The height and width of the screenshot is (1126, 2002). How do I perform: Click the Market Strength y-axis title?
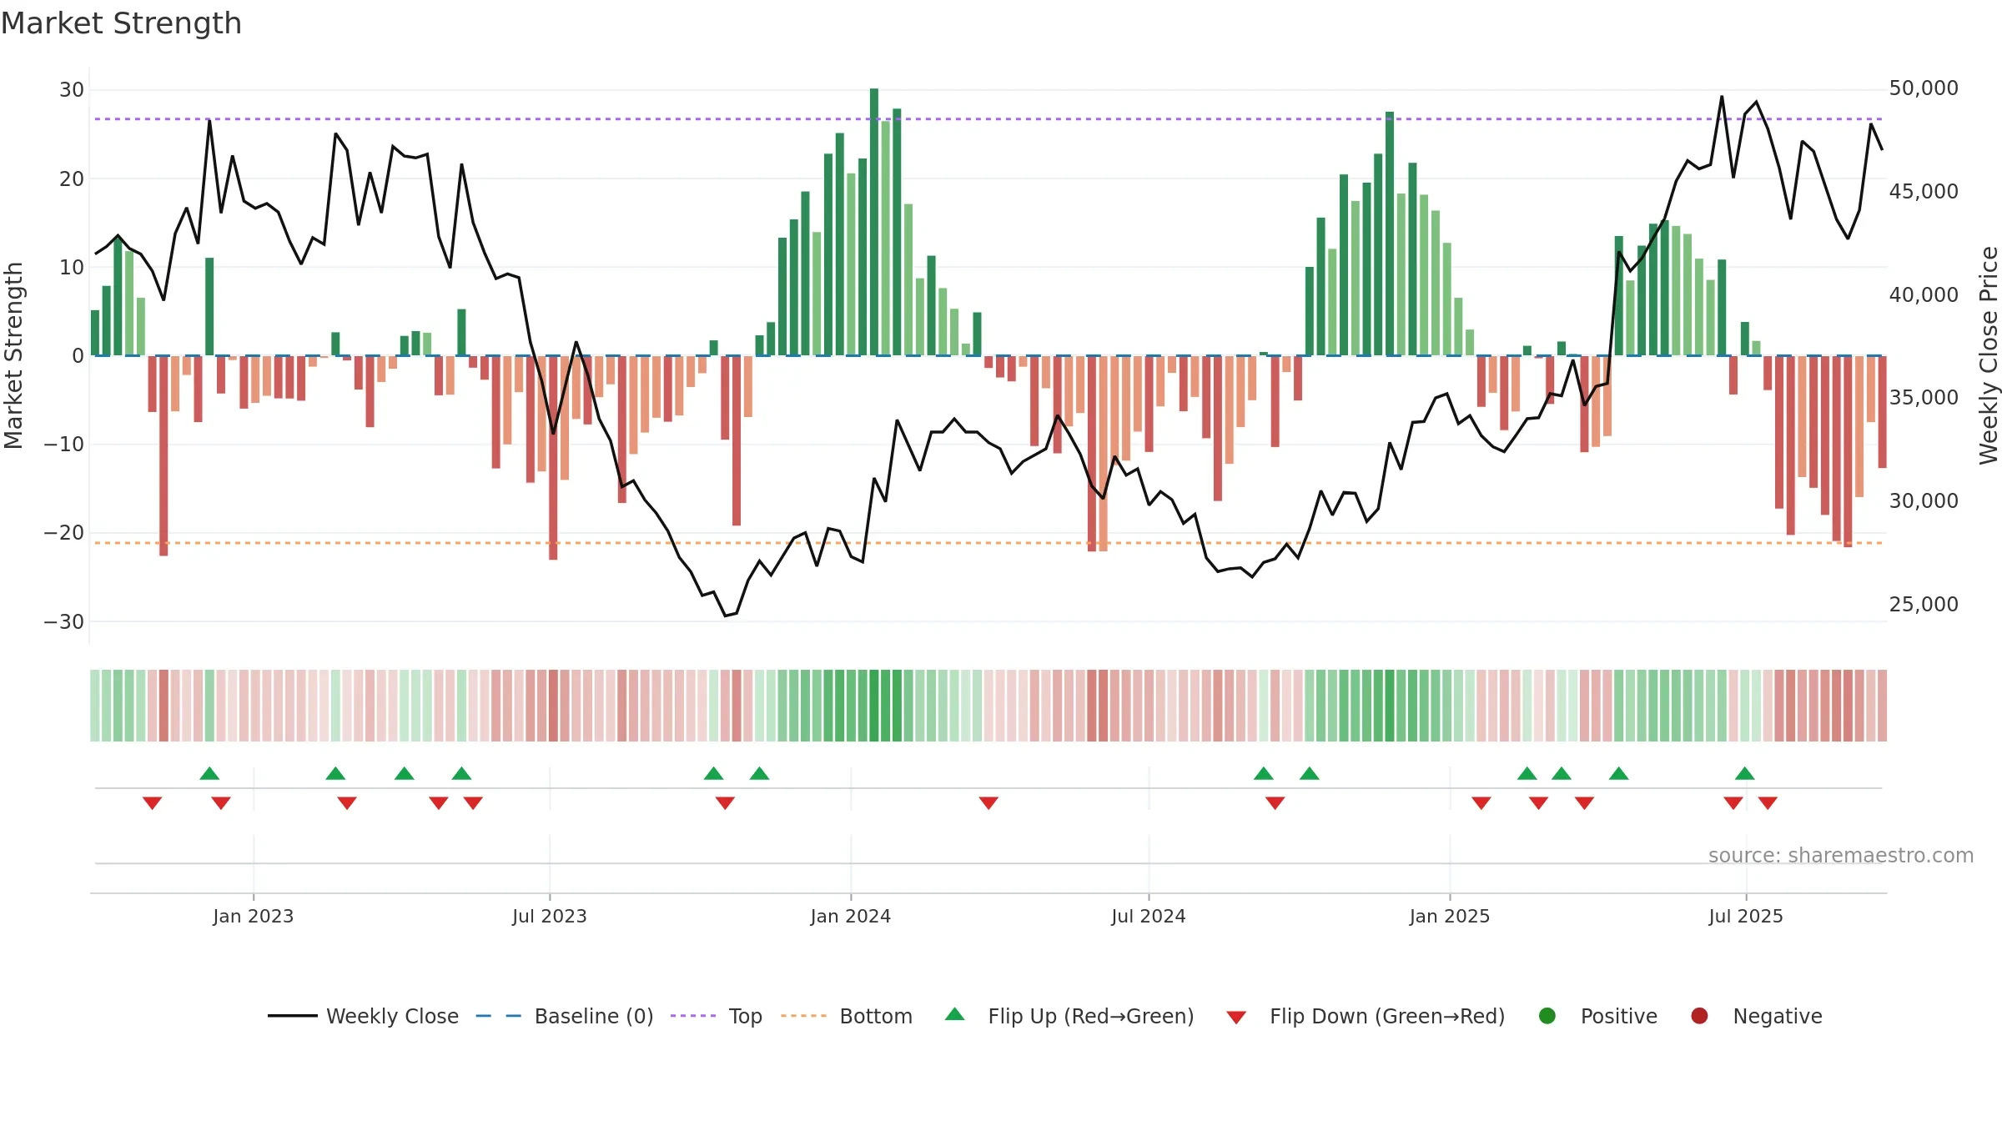(x=13, y=355)
